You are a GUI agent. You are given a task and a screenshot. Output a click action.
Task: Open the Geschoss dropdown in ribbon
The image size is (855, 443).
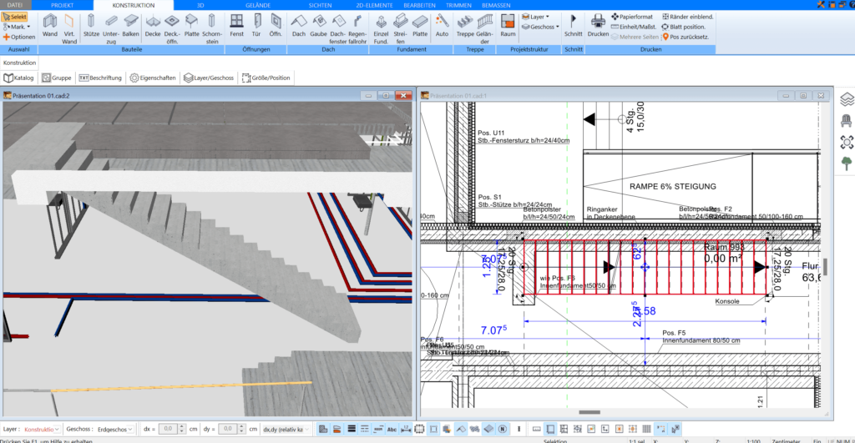(539, 27)
